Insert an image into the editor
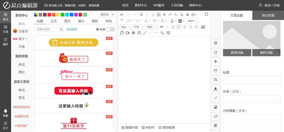The height and width of the screenshot is (132, 284). [203, 27]
